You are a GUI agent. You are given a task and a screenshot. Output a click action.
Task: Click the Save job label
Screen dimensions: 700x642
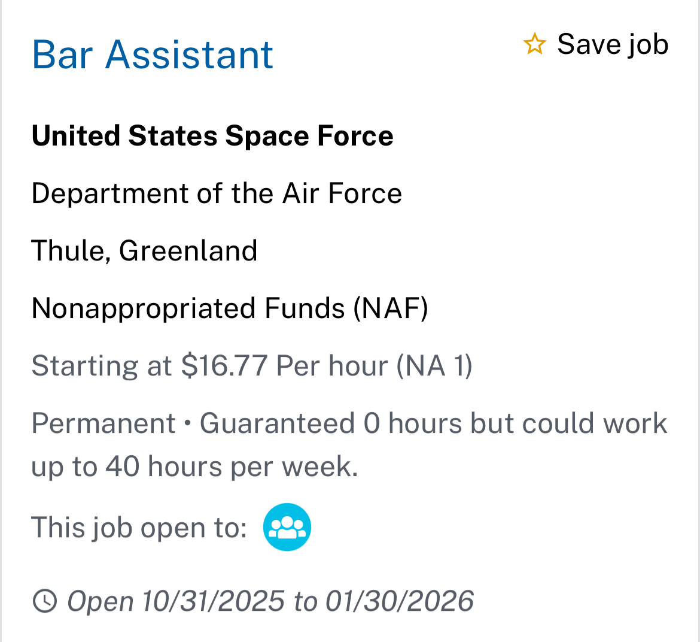(612, 44)
